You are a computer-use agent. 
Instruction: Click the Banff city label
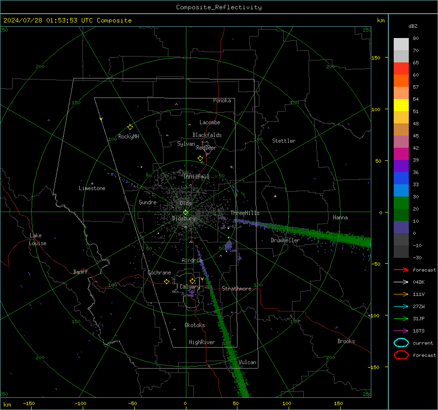[80, 272]
